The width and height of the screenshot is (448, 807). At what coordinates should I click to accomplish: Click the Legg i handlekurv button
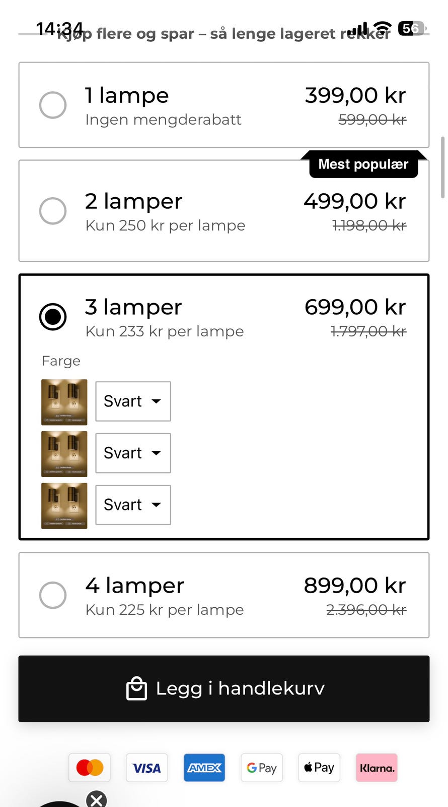click(224, 688)
